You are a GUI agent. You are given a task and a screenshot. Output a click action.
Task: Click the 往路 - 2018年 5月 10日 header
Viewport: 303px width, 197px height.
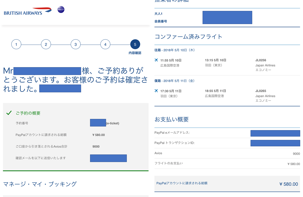tap(175, 50)
